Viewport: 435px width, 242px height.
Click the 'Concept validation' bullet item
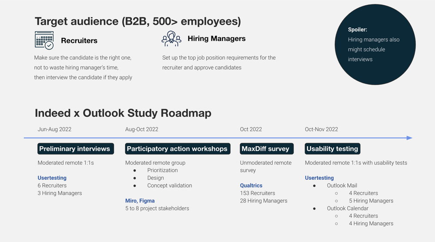tap(170, 186)
